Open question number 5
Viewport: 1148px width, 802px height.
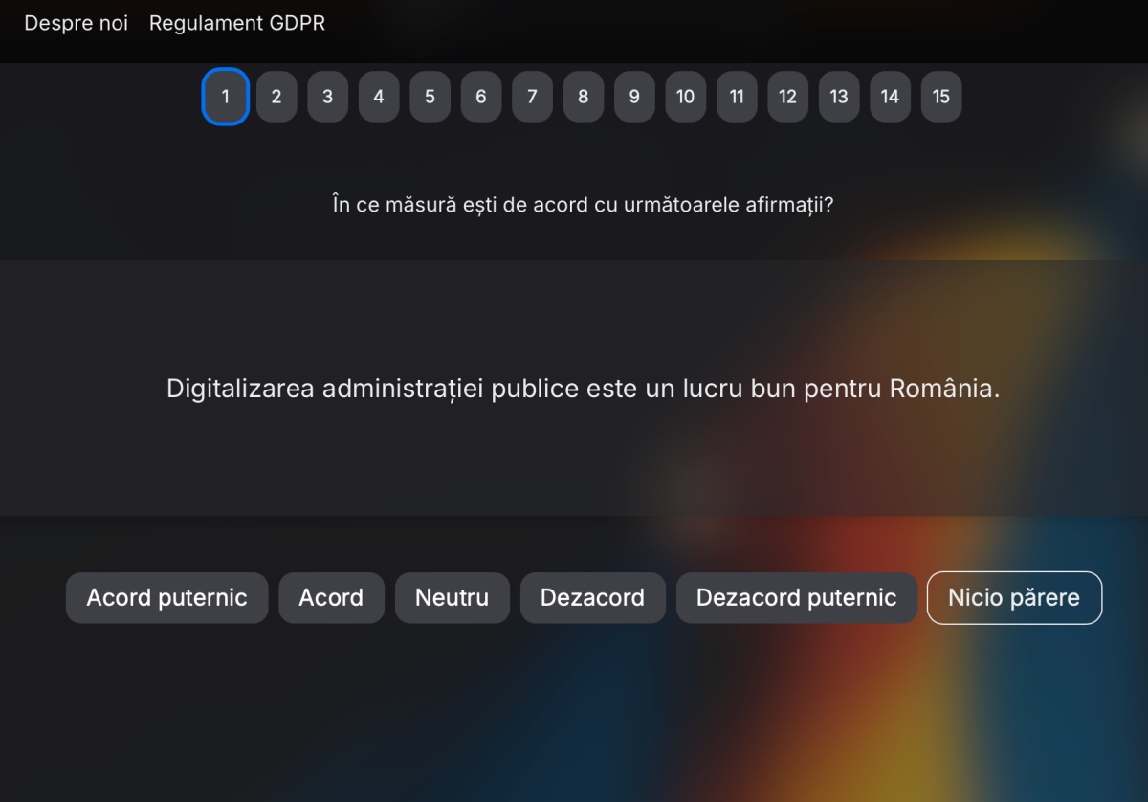coord(430,97)
